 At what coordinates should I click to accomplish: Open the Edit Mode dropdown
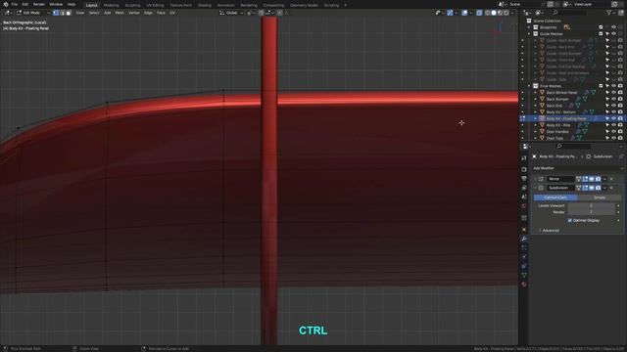pyautogui.click(x=33, y=13)
